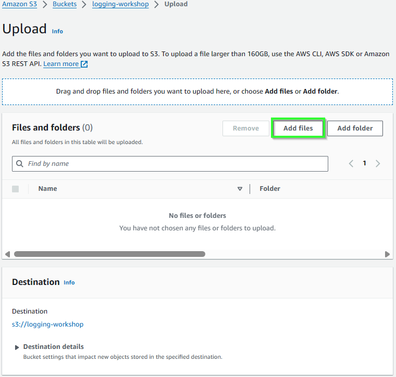Open the Buckets breadcrumb link

(65, 4)
